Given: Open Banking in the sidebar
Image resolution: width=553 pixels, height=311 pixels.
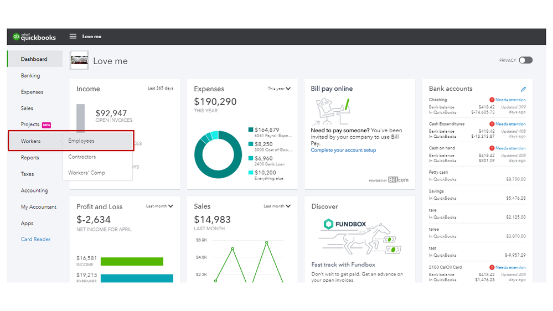Looking at the screenshot, I should 30,75.
